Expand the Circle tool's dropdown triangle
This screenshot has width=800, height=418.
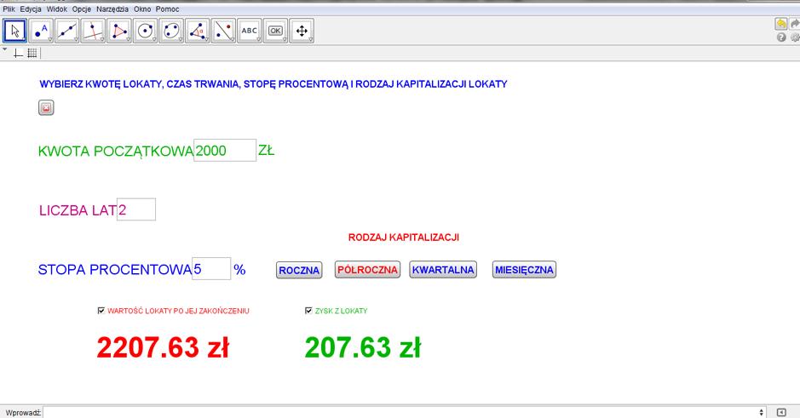[154, 40]
